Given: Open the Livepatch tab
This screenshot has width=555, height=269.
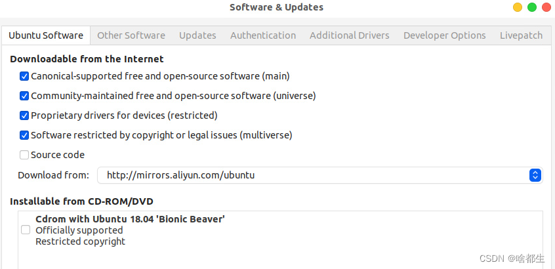Looking at the screenshot, I should (x=521, y=35).
